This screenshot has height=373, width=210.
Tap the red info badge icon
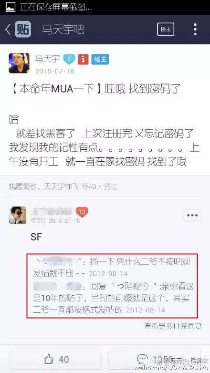pos(84,59)
